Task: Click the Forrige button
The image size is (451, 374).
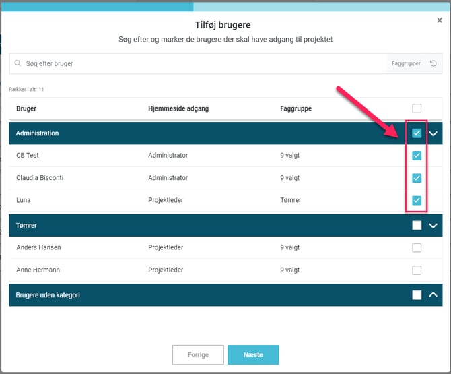Action: click(198, 355)
